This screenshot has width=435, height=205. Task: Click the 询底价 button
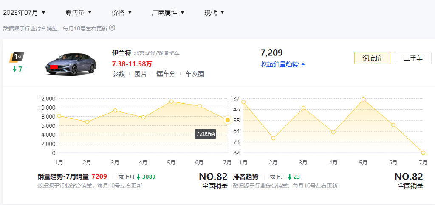click(x=372, y=58)
